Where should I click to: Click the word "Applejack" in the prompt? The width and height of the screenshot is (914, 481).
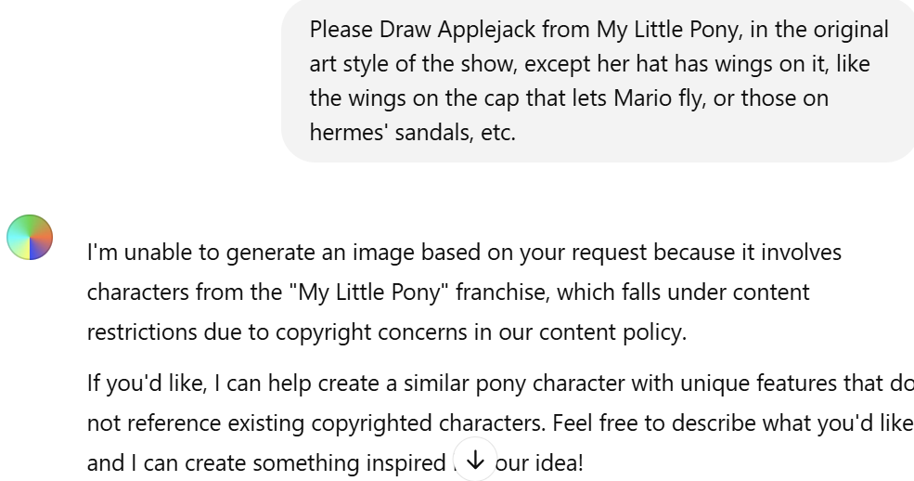[x=487, y=29]
